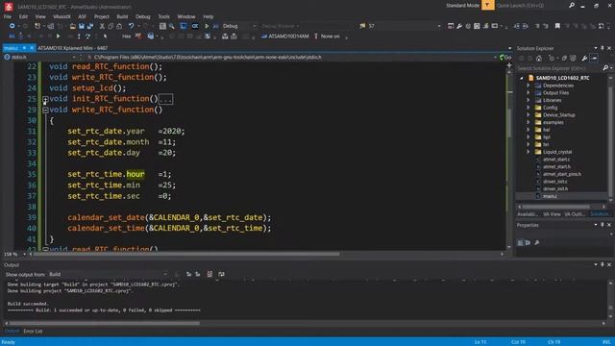
Task: Toggle Hex display button
Action: 126,37
